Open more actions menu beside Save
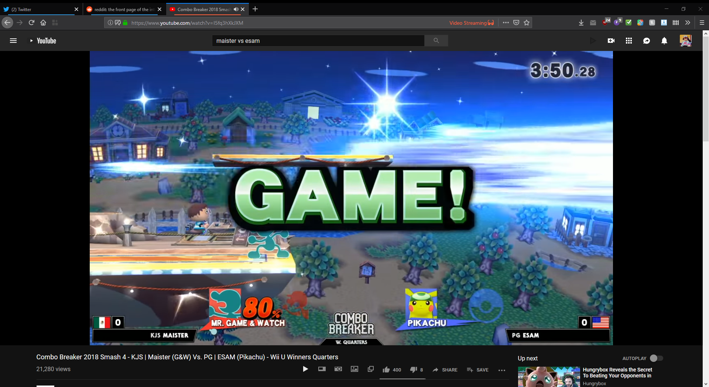The image size is (709, 387). click(x=502, y=370)
